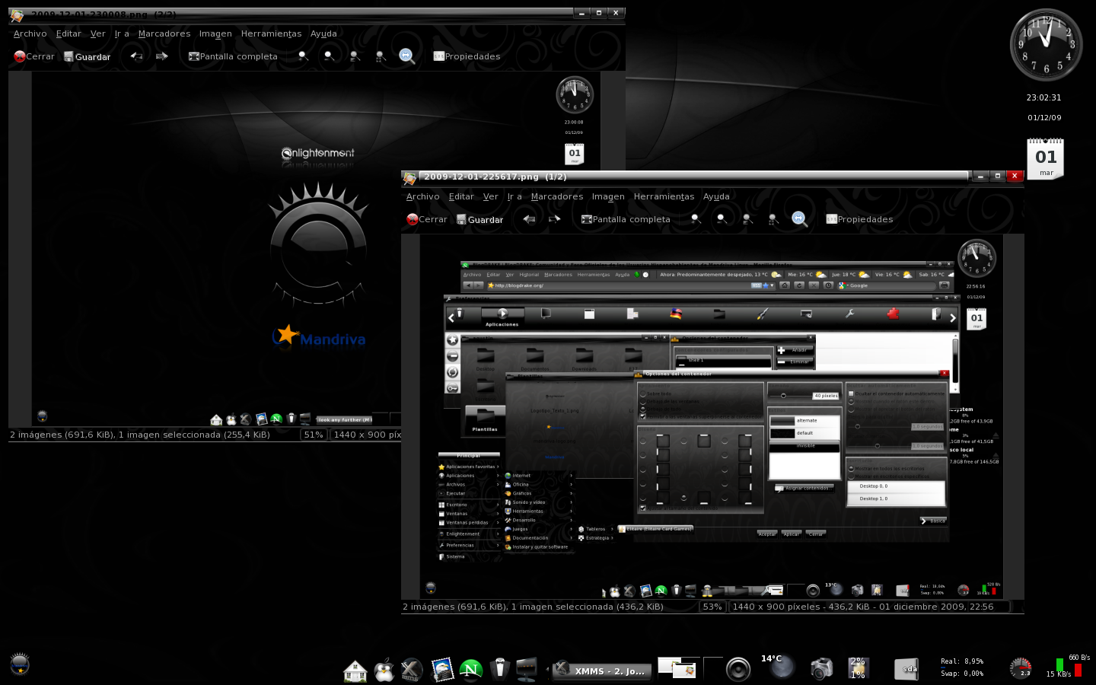Click the '01 mar' calendar gadget on desktop
This screenshot has height=685, width=1096.
pyautogui.click(x=1046, y=158)
